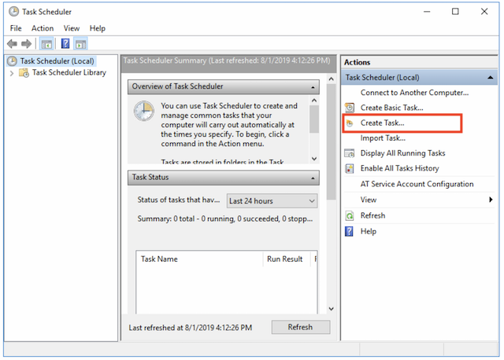Click 'Last refreshed at 8/1/2019 4:12:26 PM' text
The height and width of the screenshot is (360, 504).
coord(191,328)
